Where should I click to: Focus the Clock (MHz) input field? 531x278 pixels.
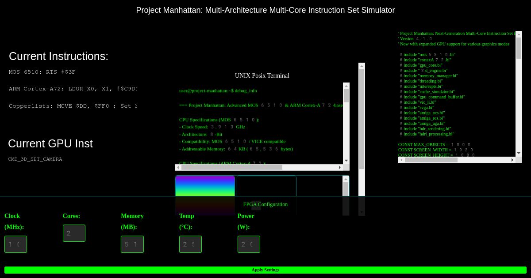point(15,244)
